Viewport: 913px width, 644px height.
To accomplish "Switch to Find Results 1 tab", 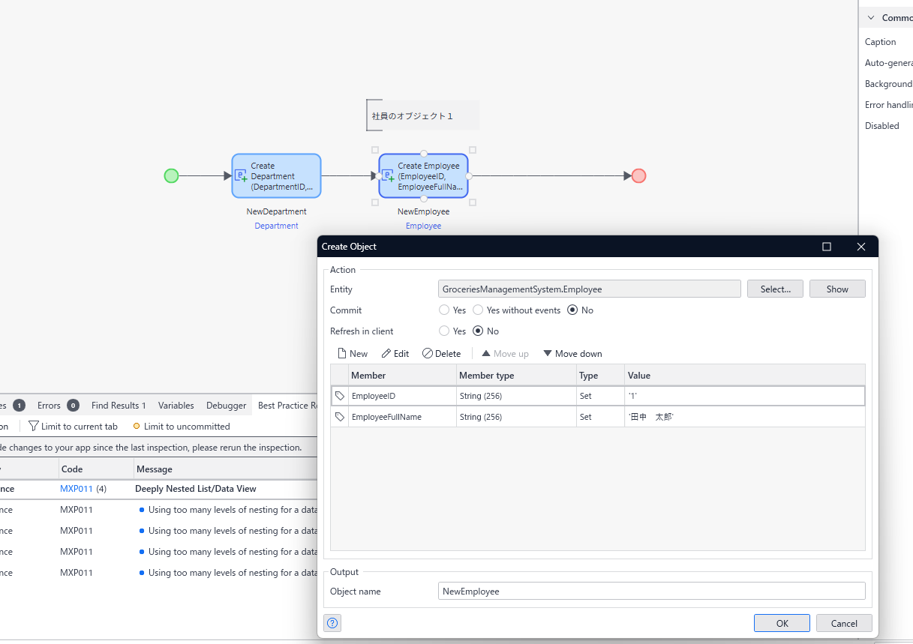I will pos(119,406).
